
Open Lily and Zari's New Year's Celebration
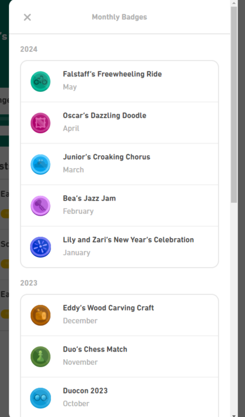(119, 247)
